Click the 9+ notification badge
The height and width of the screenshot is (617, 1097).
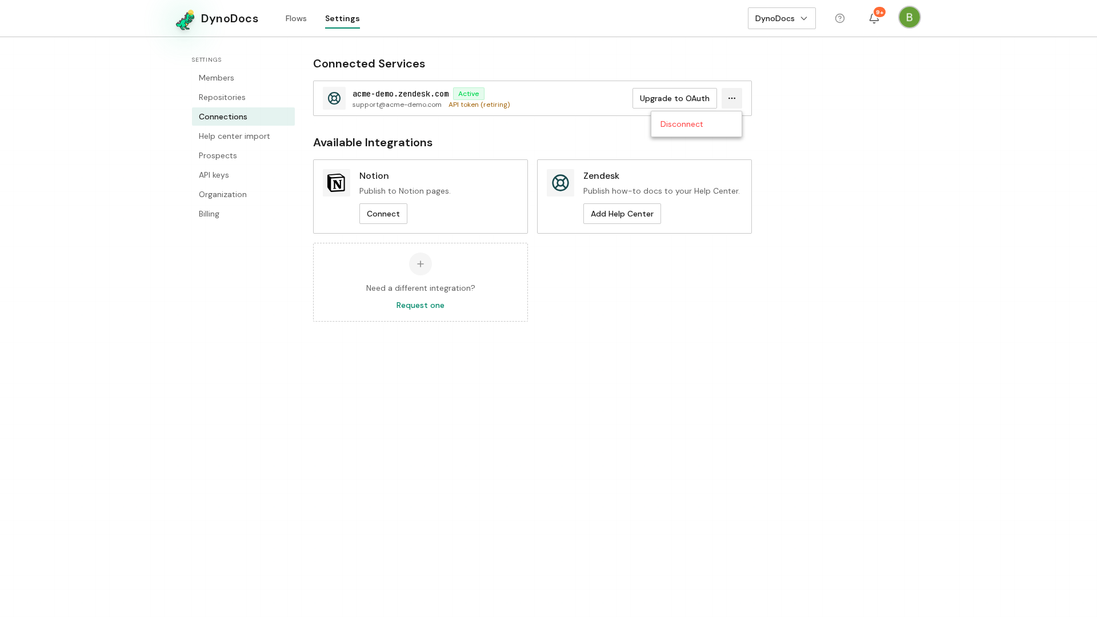click(880, 12)
